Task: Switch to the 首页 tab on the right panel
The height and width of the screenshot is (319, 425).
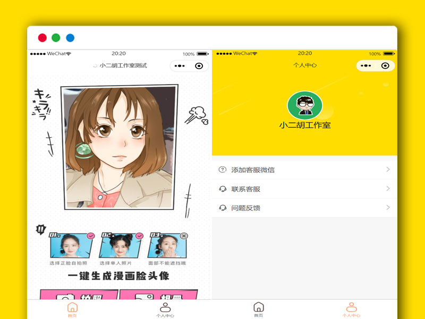Action: 259,307
